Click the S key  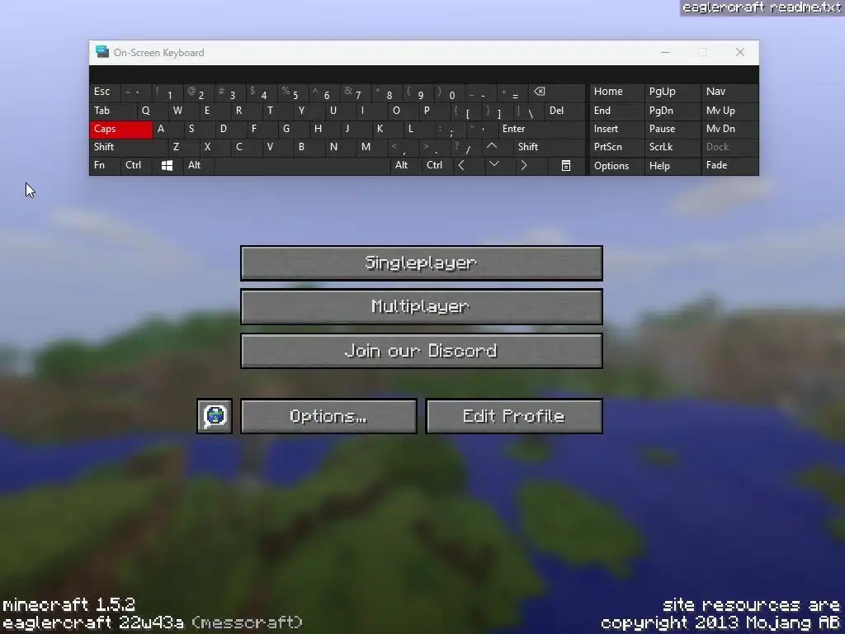click(x=199, y=130)
